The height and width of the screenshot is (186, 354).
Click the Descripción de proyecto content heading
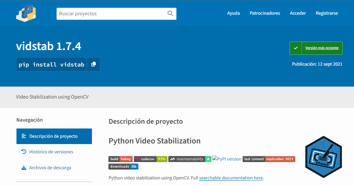coord(146,121)
